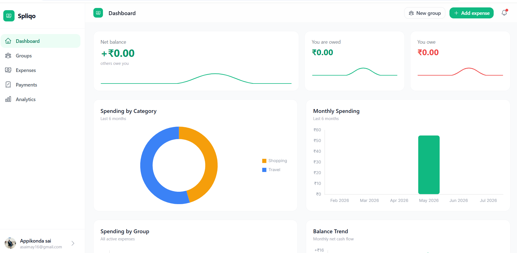Click the Balance Trend heading

pos(331,231)
